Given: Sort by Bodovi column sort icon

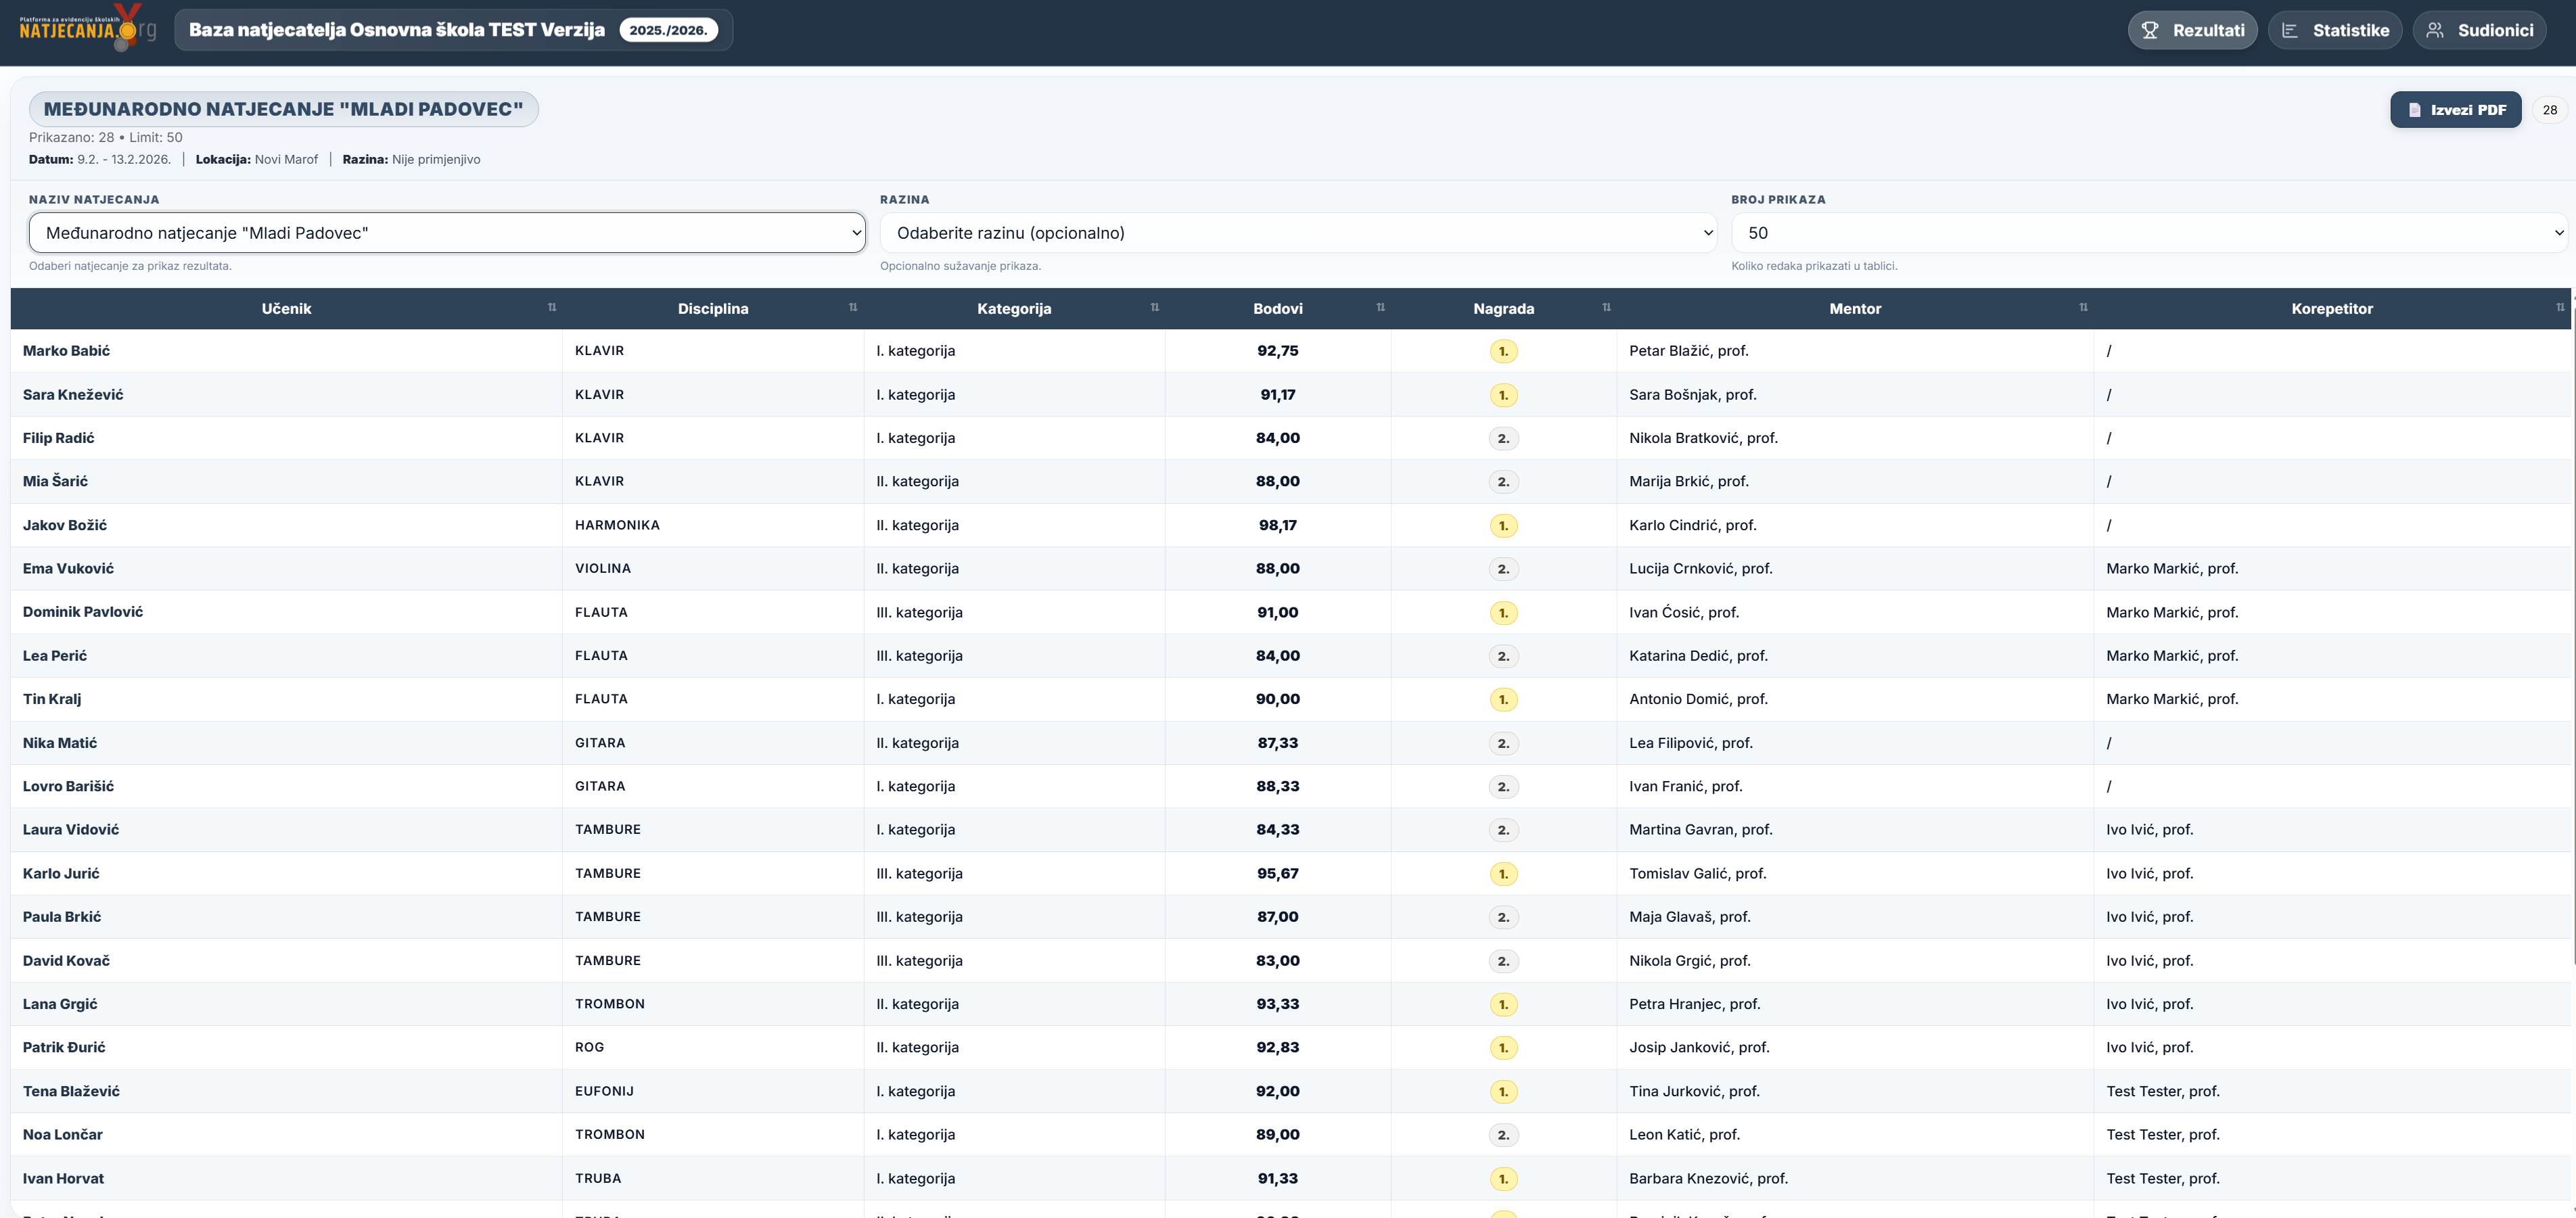Looking at the screenshot, I should pyautogui.click(x=1380, y=307).
